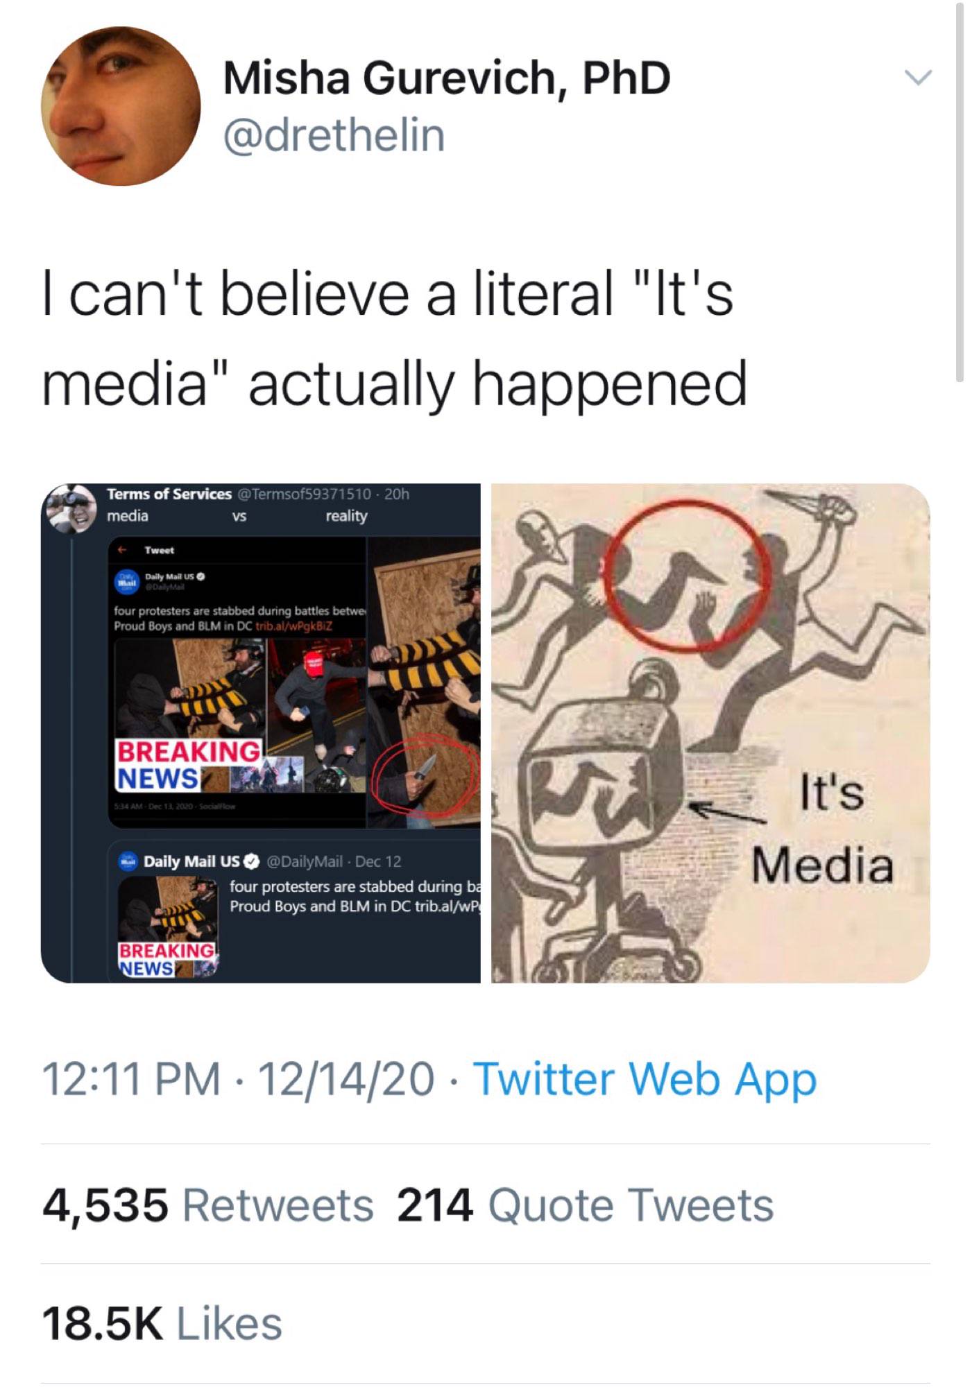Open Misha Gurevich's round profile picture

click(x=121, y=106)
